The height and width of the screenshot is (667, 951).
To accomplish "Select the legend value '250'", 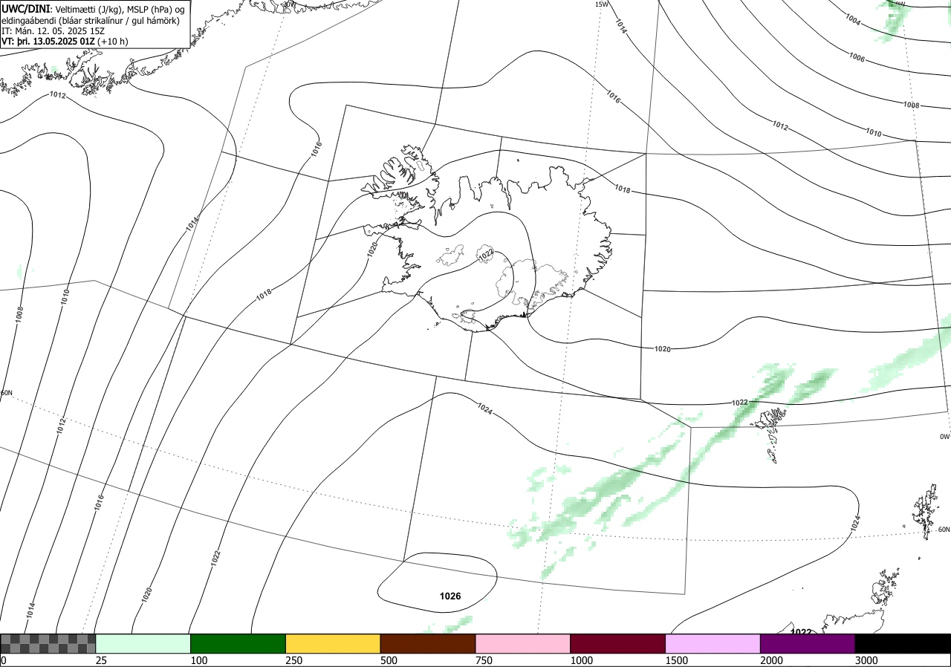I will tap(293, 660).
